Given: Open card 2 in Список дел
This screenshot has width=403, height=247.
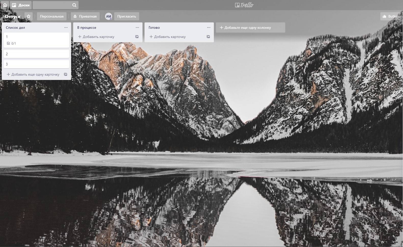Looking at the screenshot, I should [x=36, y=54].
